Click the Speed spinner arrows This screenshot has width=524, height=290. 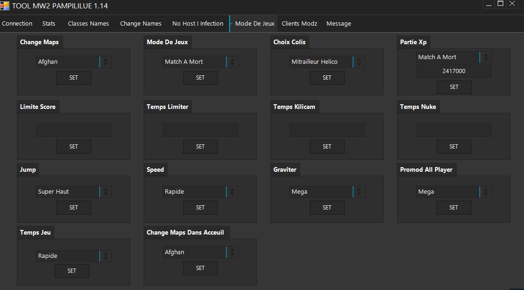232,192
